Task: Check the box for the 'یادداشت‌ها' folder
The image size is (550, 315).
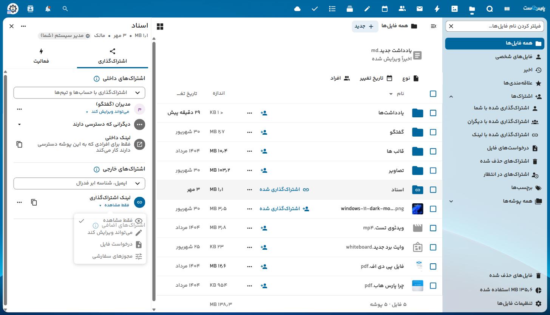Action: click(x=433, y=113)
